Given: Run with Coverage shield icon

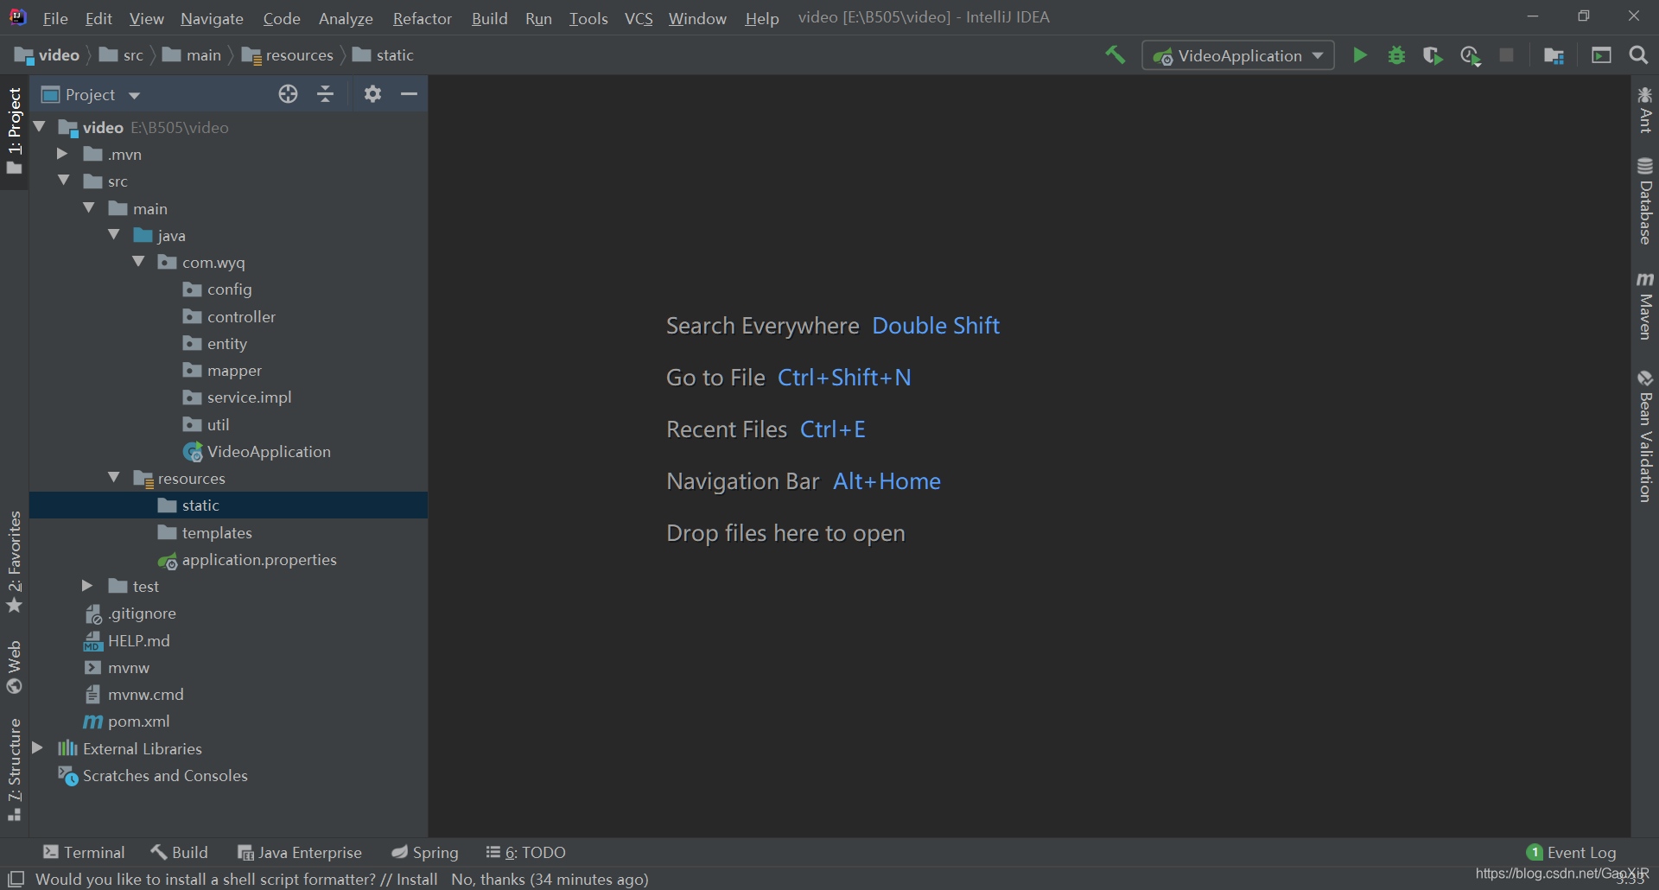Looking at the screenshot, I should [x=1433, y=55].
